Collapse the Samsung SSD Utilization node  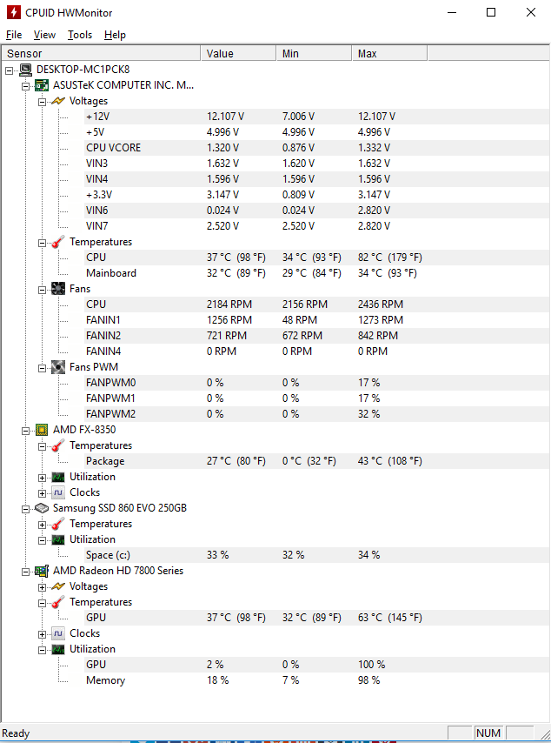click(x=43, y=539)
